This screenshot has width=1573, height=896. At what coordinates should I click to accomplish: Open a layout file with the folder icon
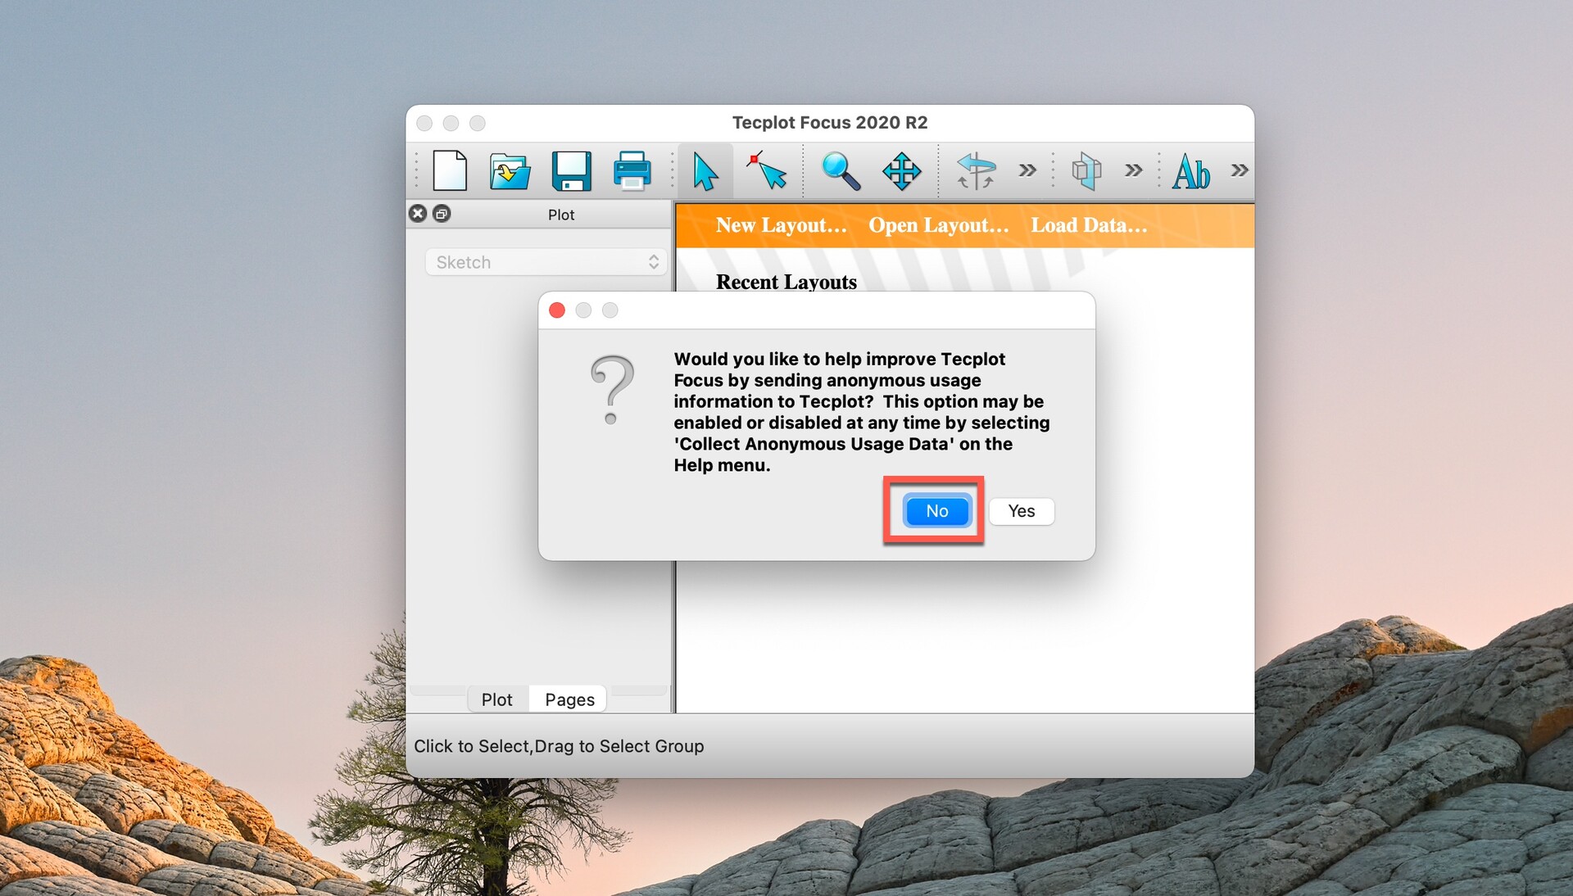tap(510, 170)
